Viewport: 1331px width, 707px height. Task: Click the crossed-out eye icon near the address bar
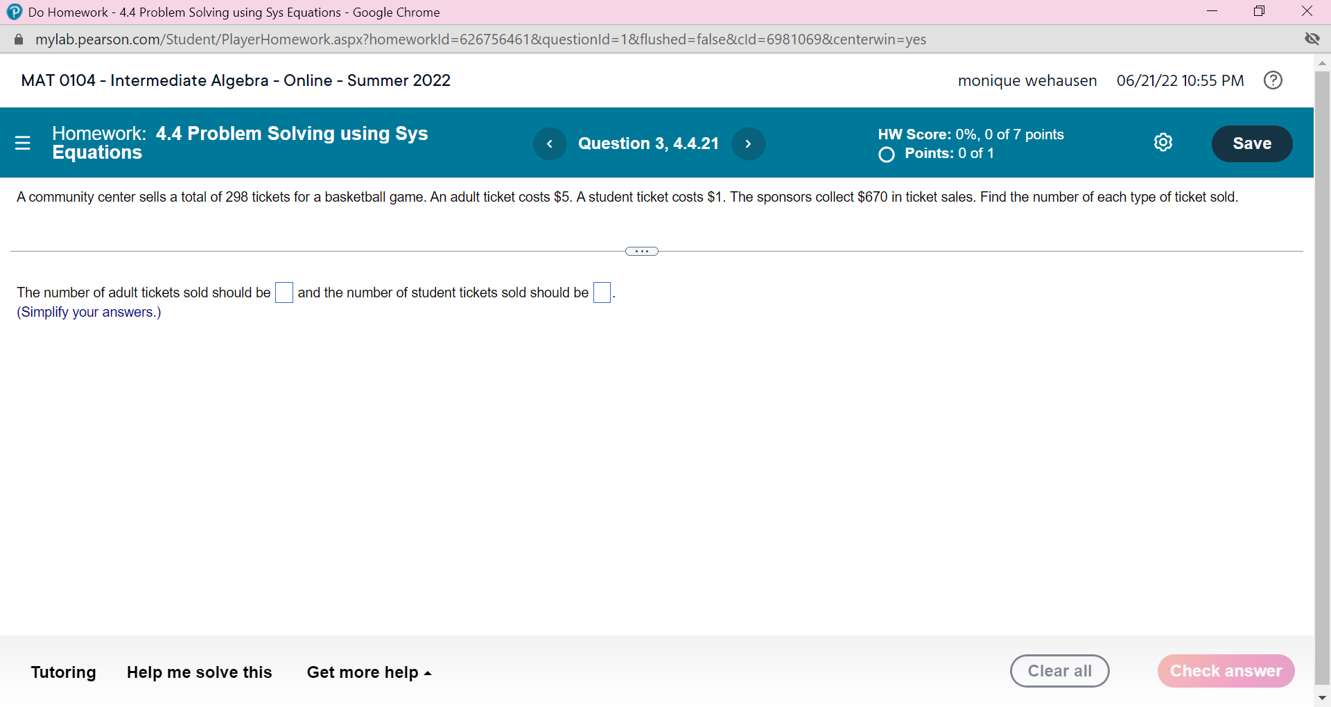[x=1314, y=39]
